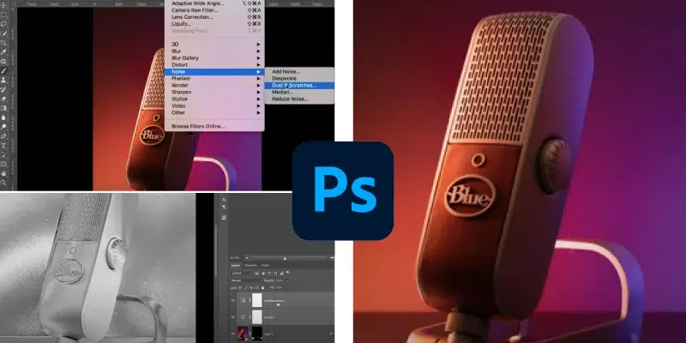Select the Layer 1 image thumbnail

(243, 334)
